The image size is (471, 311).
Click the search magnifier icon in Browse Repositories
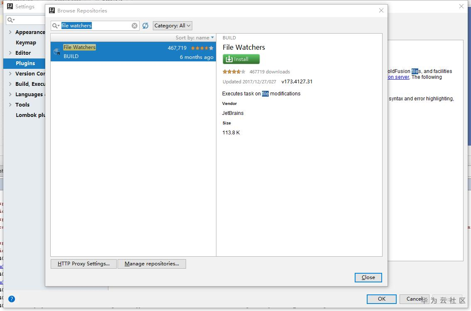point(56,26)
